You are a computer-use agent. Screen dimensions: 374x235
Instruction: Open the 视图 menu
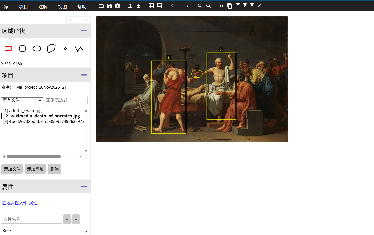(62, 7)
